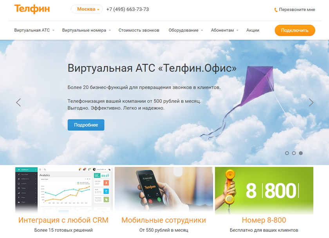This screenshot has width=329, height=238.
Task: Open the 8 800 green banner image
Action: pyautogui.click(x=264, y=190)
